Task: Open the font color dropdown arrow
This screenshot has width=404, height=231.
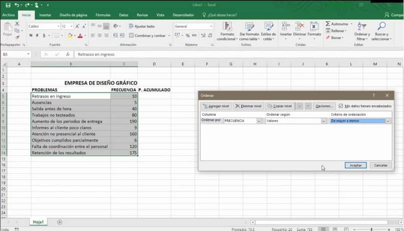Action: tap(85, 35)
